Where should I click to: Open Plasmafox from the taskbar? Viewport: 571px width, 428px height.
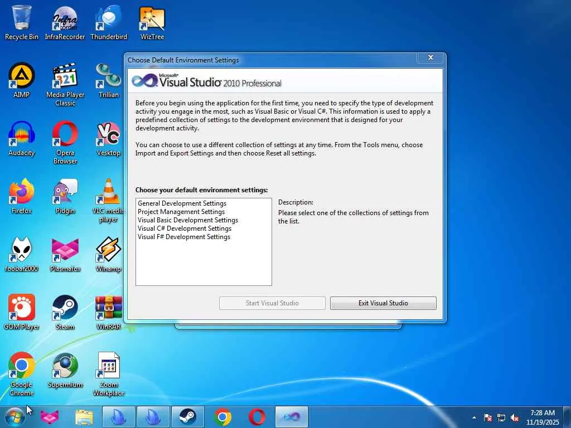50,417
